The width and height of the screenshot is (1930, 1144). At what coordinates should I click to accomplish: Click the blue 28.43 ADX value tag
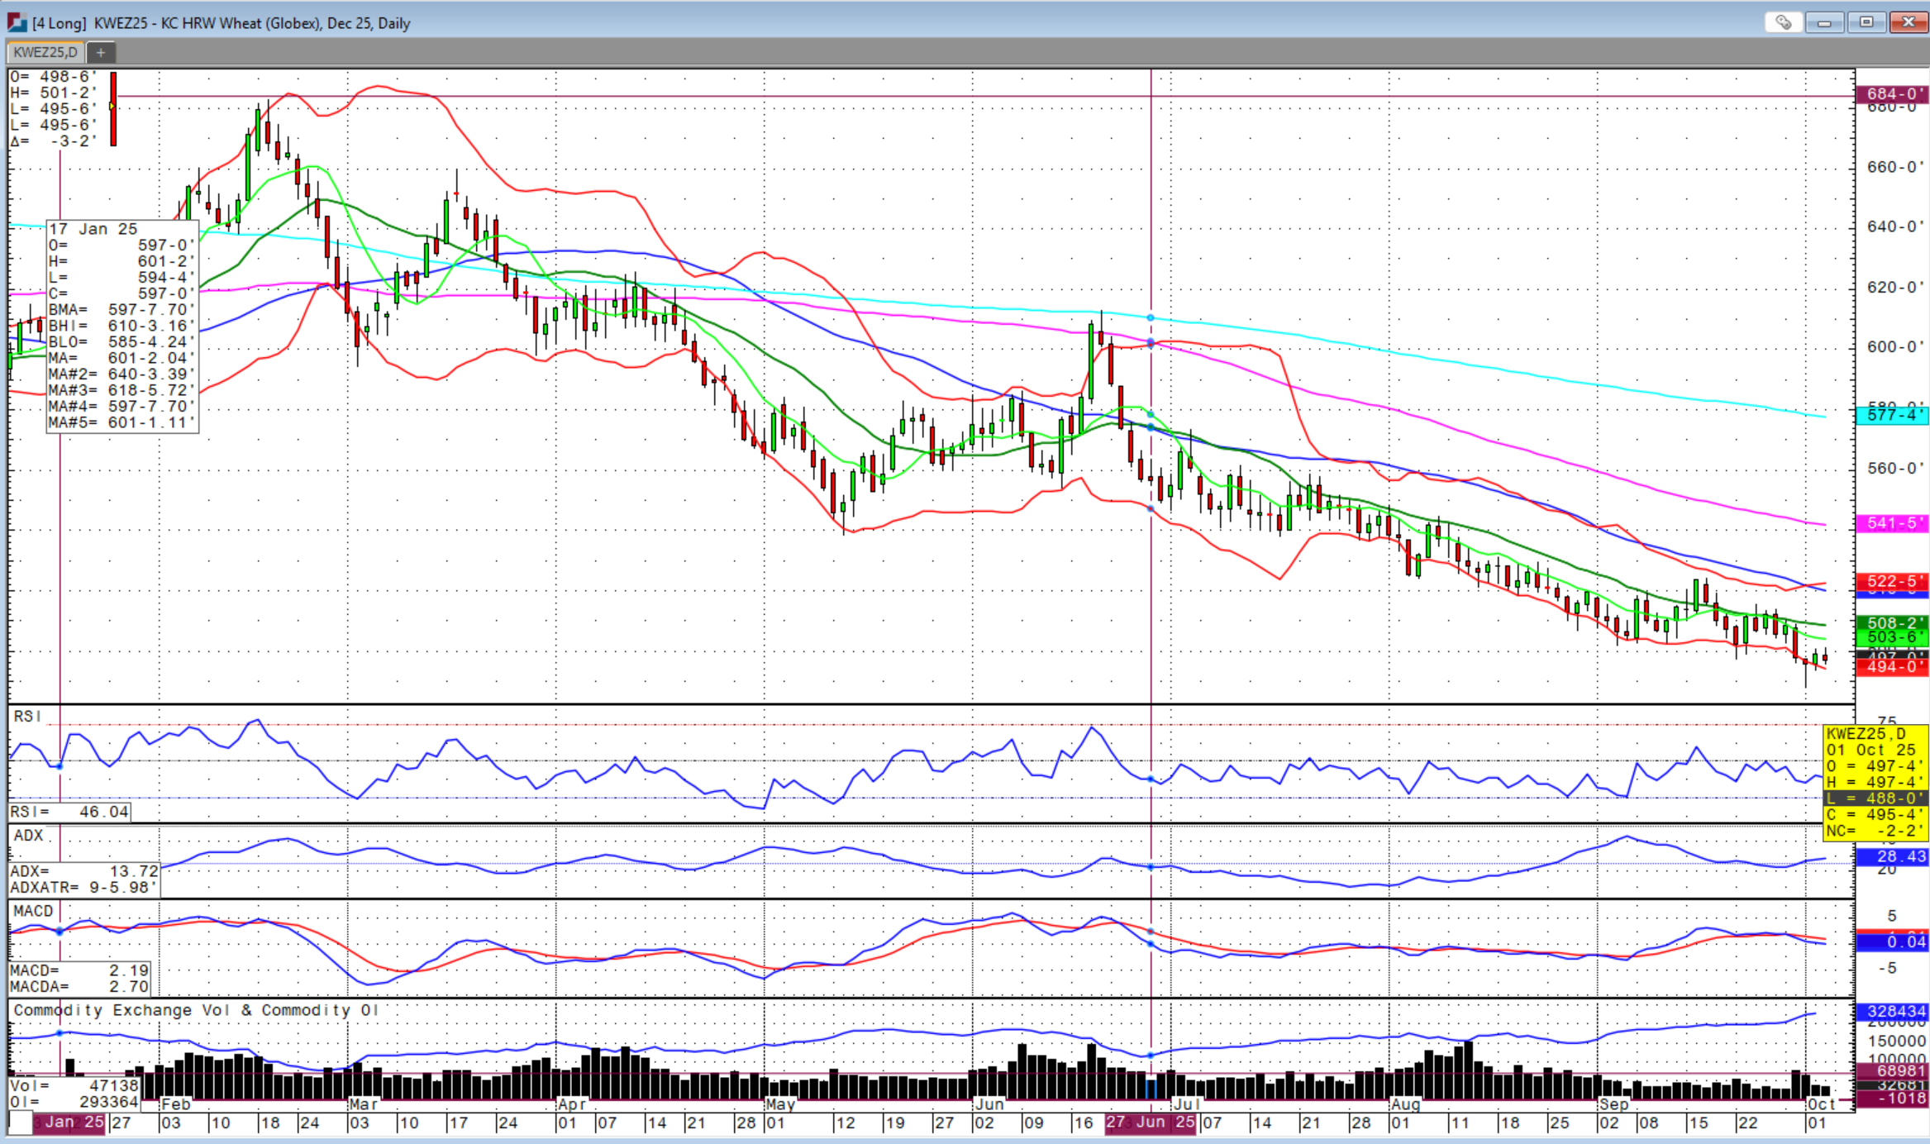1891,856
